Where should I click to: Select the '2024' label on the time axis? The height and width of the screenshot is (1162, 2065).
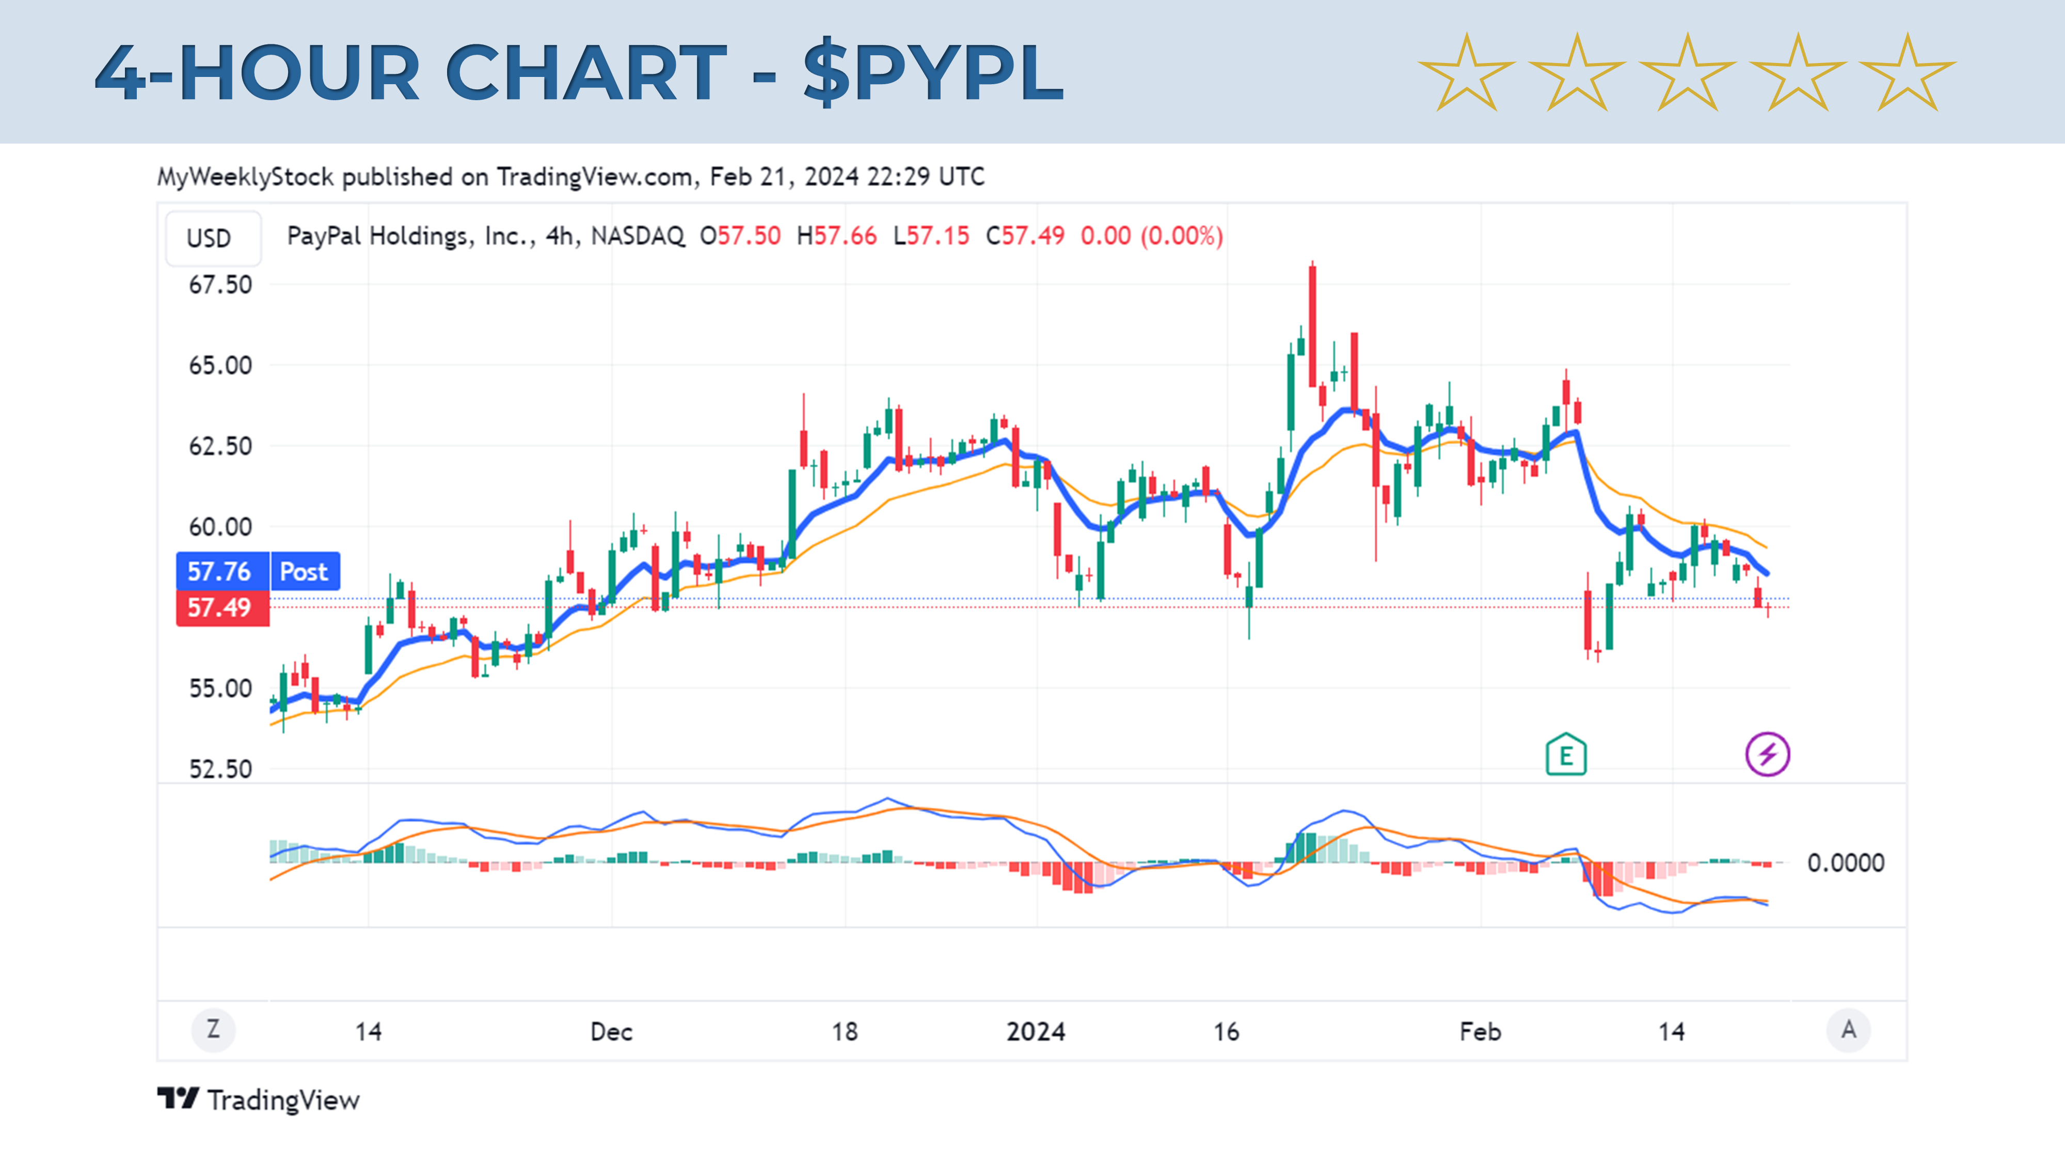(1038, 1031)
